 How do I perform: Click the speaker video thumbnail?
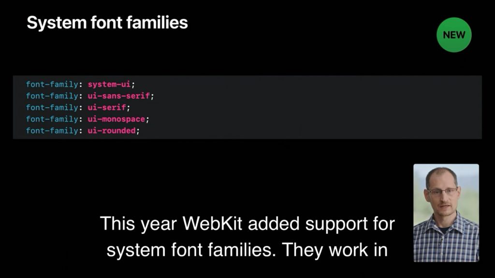click(446, 213)
